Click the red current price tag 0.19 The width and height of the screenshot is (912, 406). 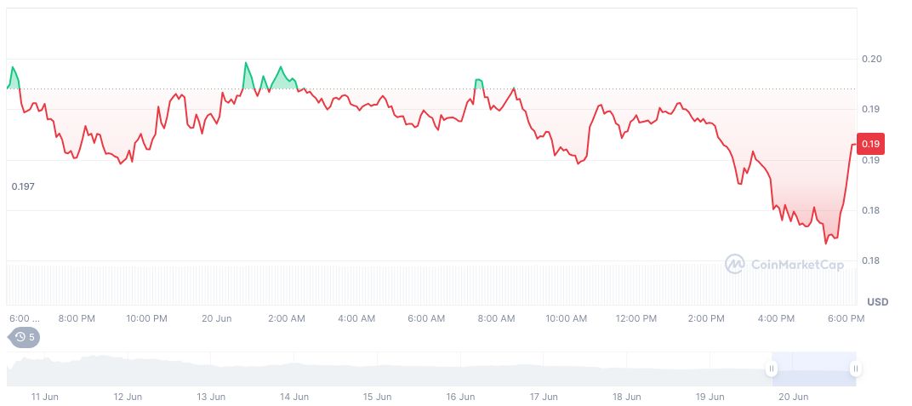pos(871,143)
